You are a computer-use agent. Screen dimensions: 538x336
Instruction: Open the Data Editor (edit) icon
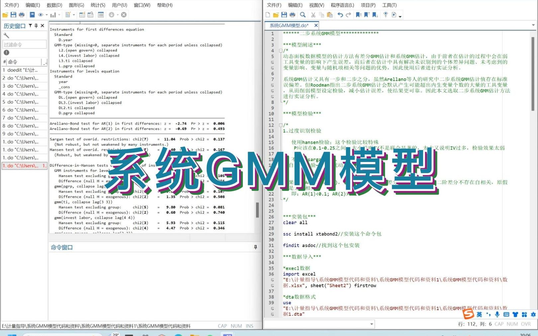(82, 15)
